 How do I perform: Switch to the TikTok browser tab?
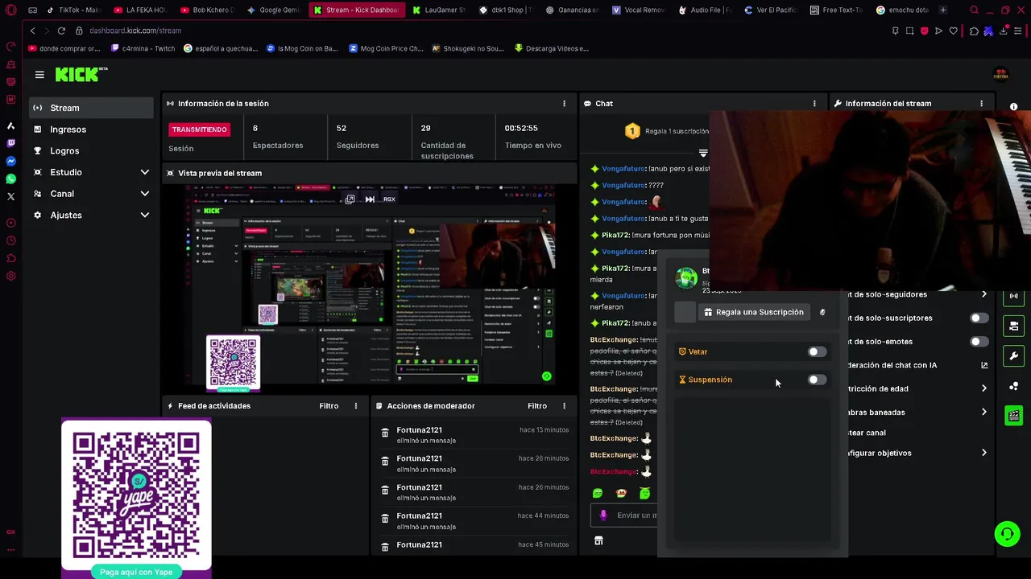(73, 10)
